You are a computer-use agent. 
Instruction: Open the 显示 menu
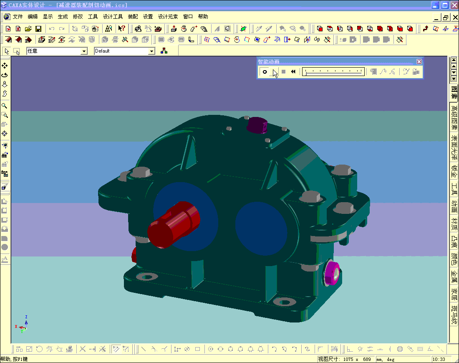pyautogui.click(x=48, y=17)
